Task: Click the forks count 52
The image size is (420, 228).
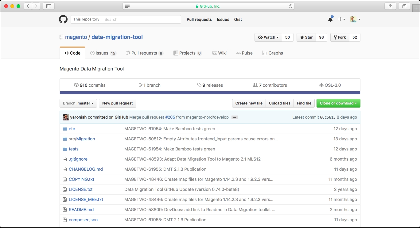Action: click(355, 37)
